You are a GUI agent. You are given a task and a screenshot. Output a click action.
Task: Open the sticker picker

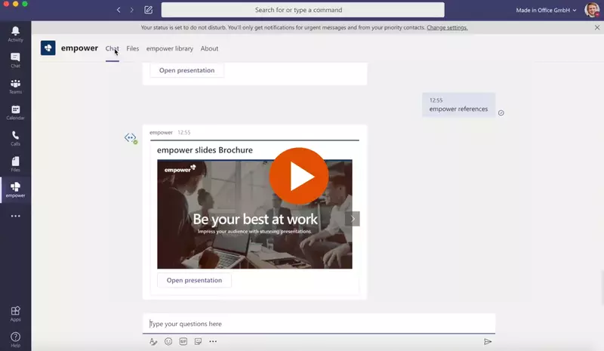click(x=198, y=341)
